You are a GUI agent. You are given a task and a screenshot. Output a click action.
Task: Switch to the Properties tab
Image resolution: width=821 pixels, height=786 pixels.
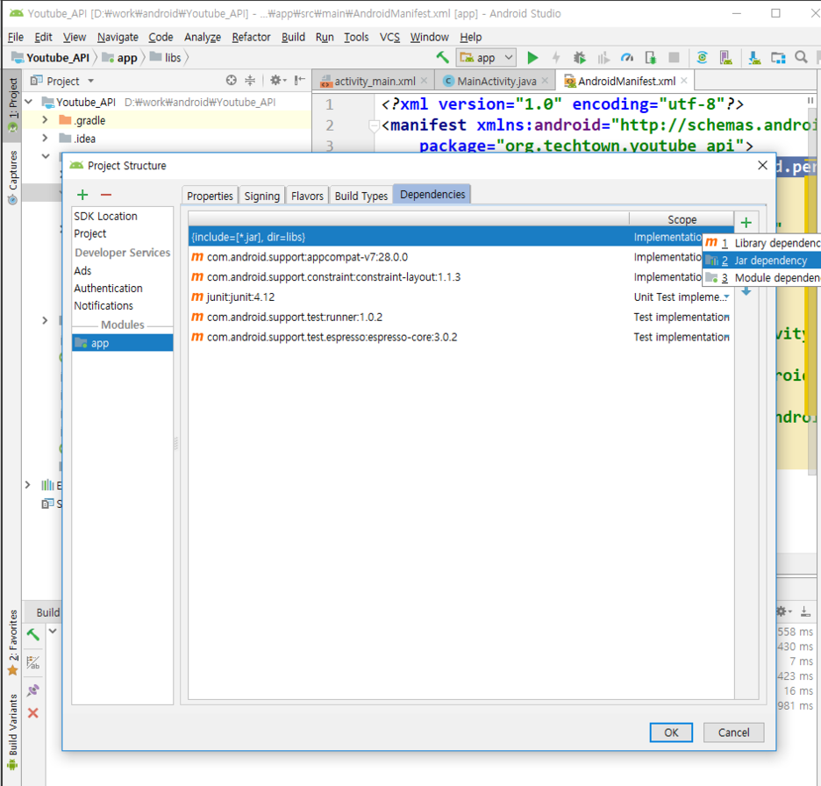click(210, 196)
